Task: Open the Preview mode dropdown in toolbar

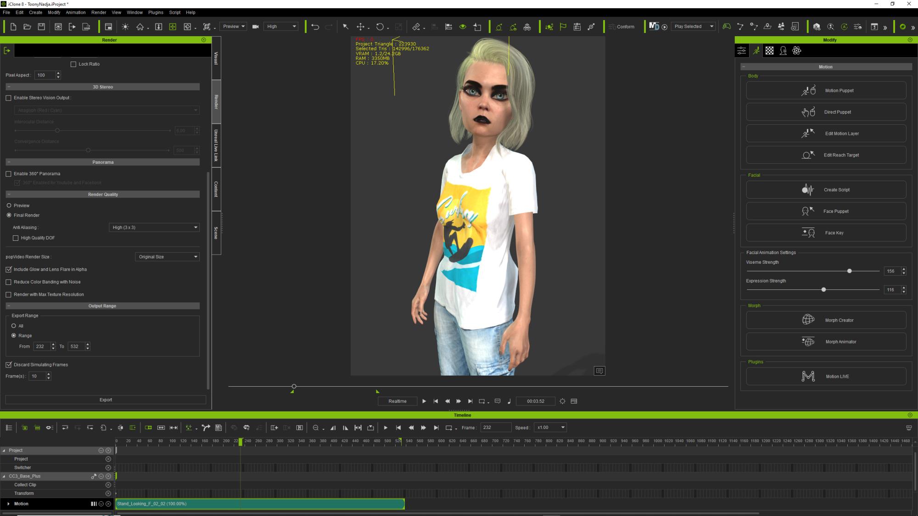Action: click(233, 27)
